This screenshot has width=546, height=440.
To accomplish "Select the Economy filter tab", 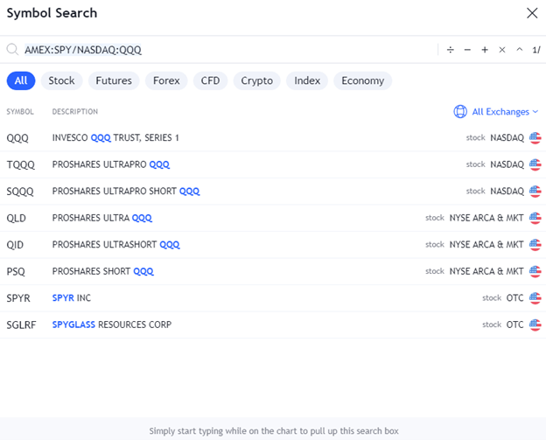I will (x=362, y=80).
